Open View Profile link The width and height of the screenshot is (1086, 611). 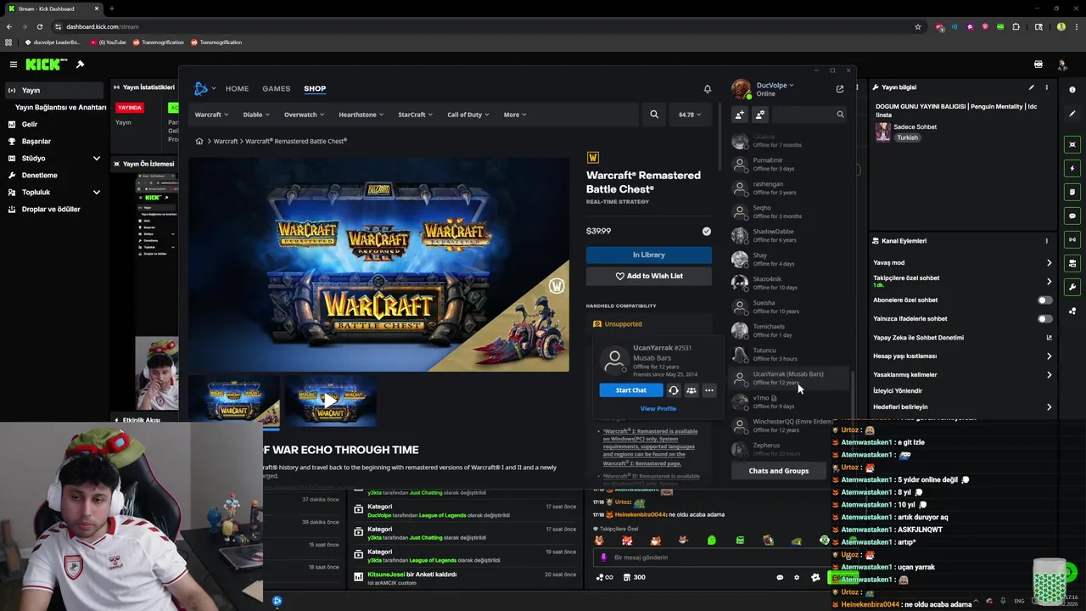coord(658,409)
